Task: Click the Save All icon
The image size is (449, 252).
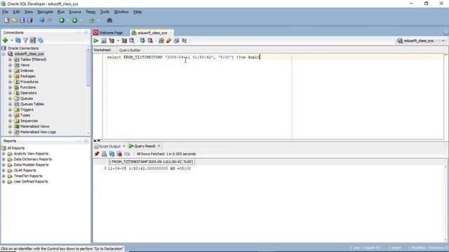Action: tap(29, 20)
